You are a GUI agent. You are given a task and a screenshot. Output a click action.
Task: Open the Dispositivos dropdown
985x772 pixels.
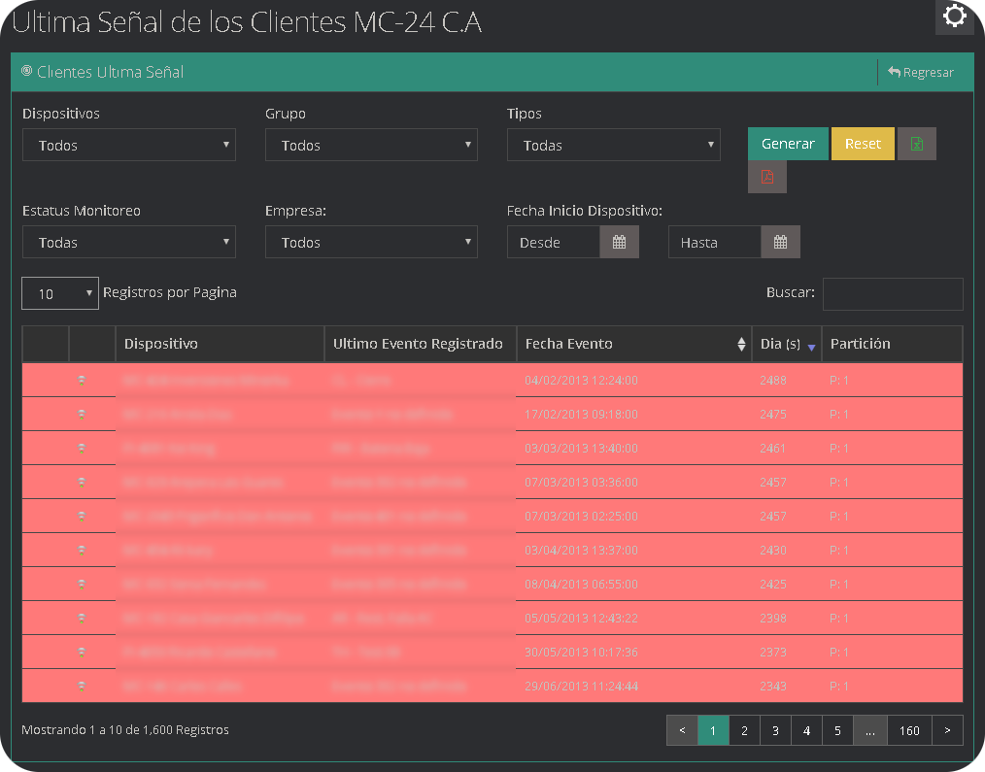point(128,145)
